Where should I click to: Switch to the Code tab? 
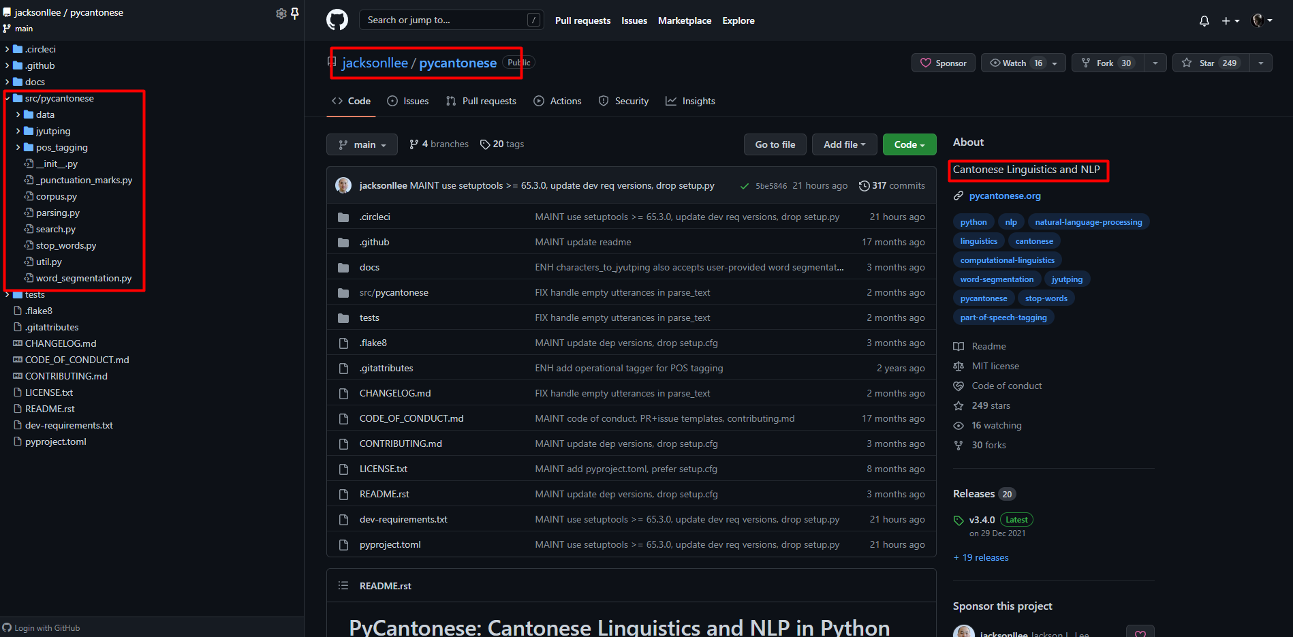click(352, 101)
